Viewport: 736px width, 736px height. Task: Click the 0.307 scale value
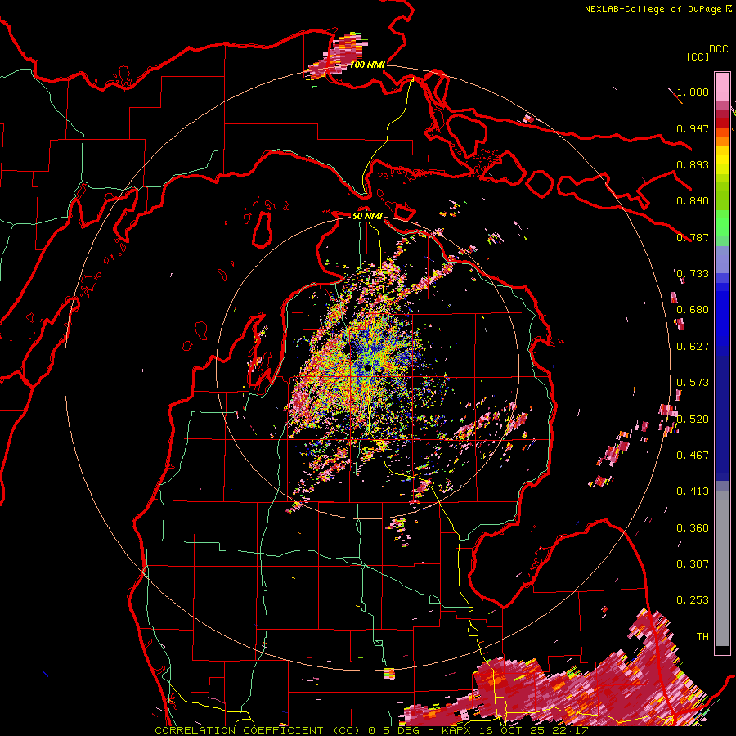pyautogui.click(x=693, y=564)
